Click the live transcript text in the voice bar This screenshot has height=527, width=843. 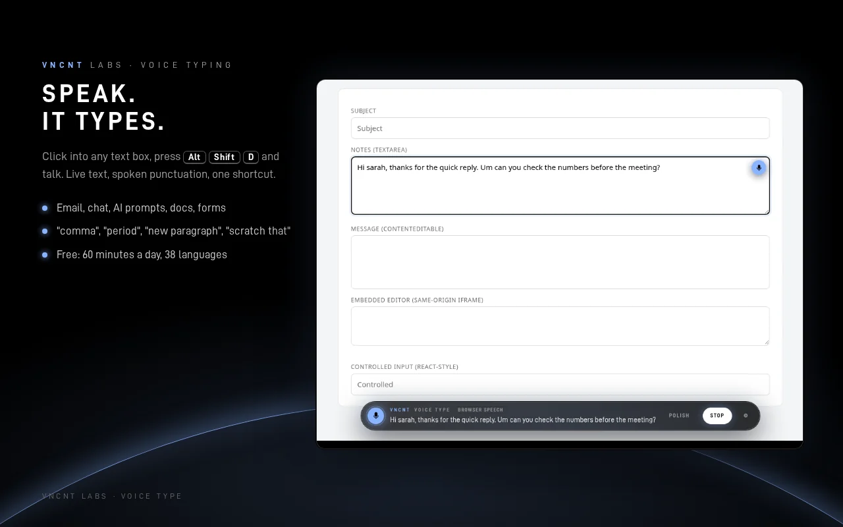pos(523,420)
